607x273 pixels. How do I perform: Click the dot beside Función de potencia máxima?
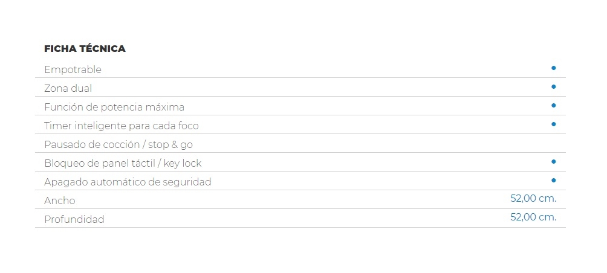pos(554,105)
